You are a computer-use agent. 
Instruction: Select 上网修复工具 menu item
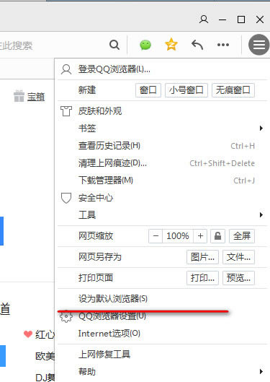point(162,355)
